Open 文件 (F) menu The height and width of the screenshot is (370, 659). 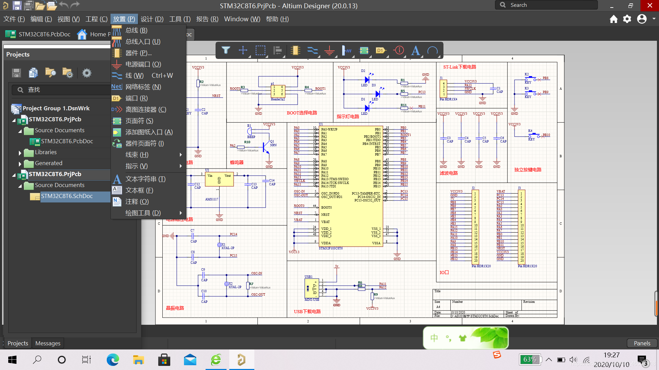(x=14, y=19)
